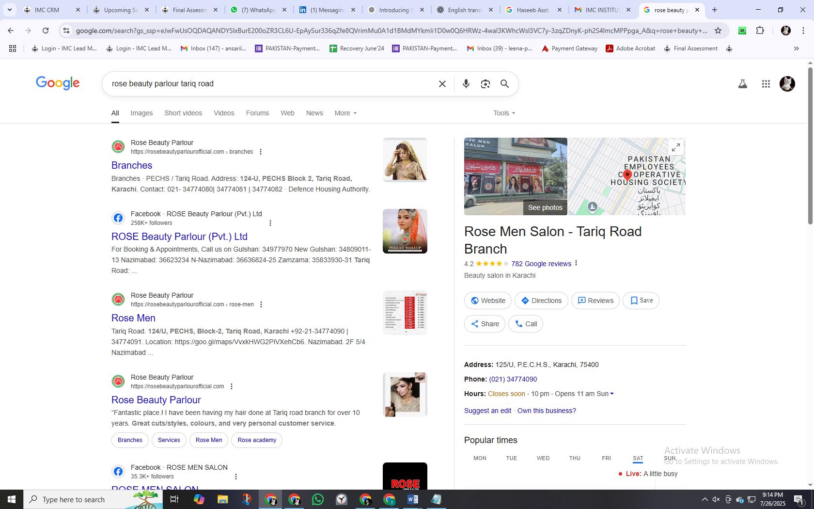Open the Rose Men result link
Image resolution: width=814 pixels, height=509 pixels.
(x=133, y=318)
